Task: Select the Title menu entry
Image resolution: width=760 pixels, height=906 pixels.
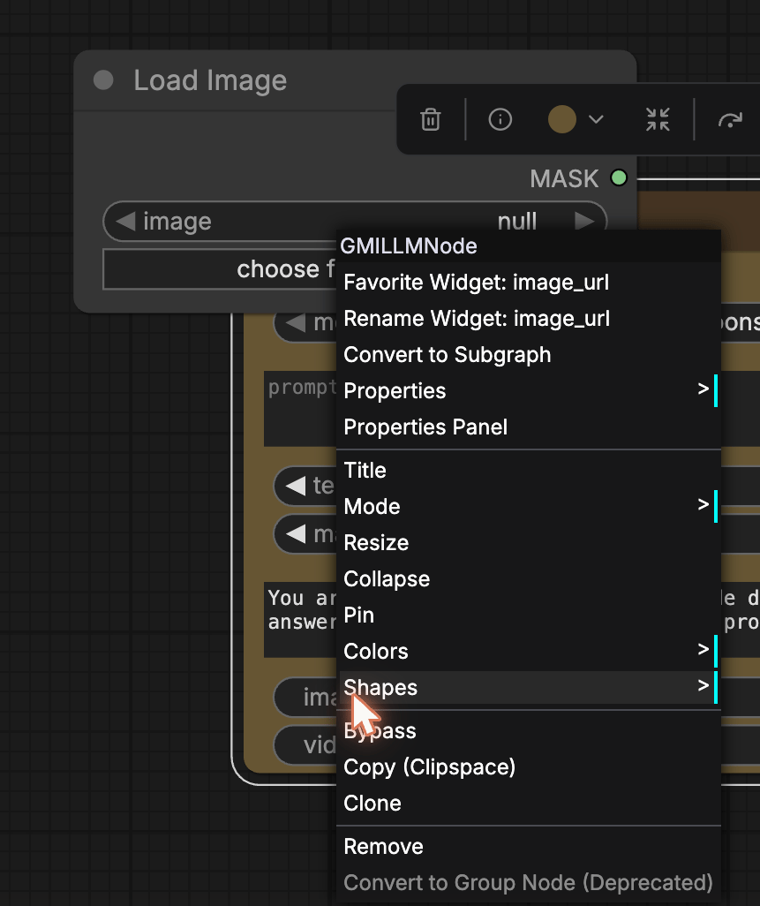Action: [529, 471]
